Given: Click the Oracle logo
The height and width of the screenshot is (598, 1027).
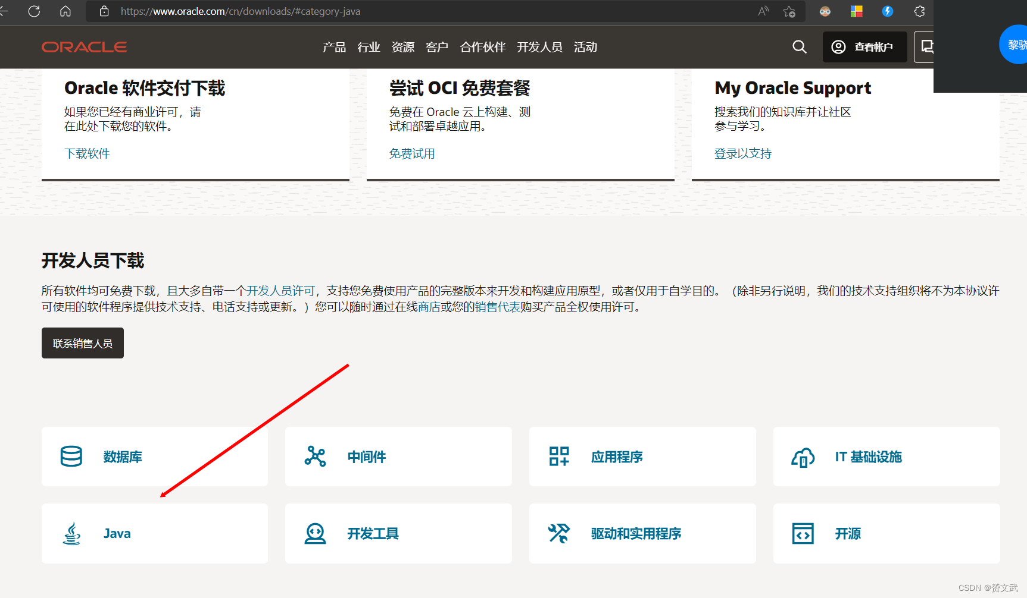Looking at the screenshot, I should point(84,47).
